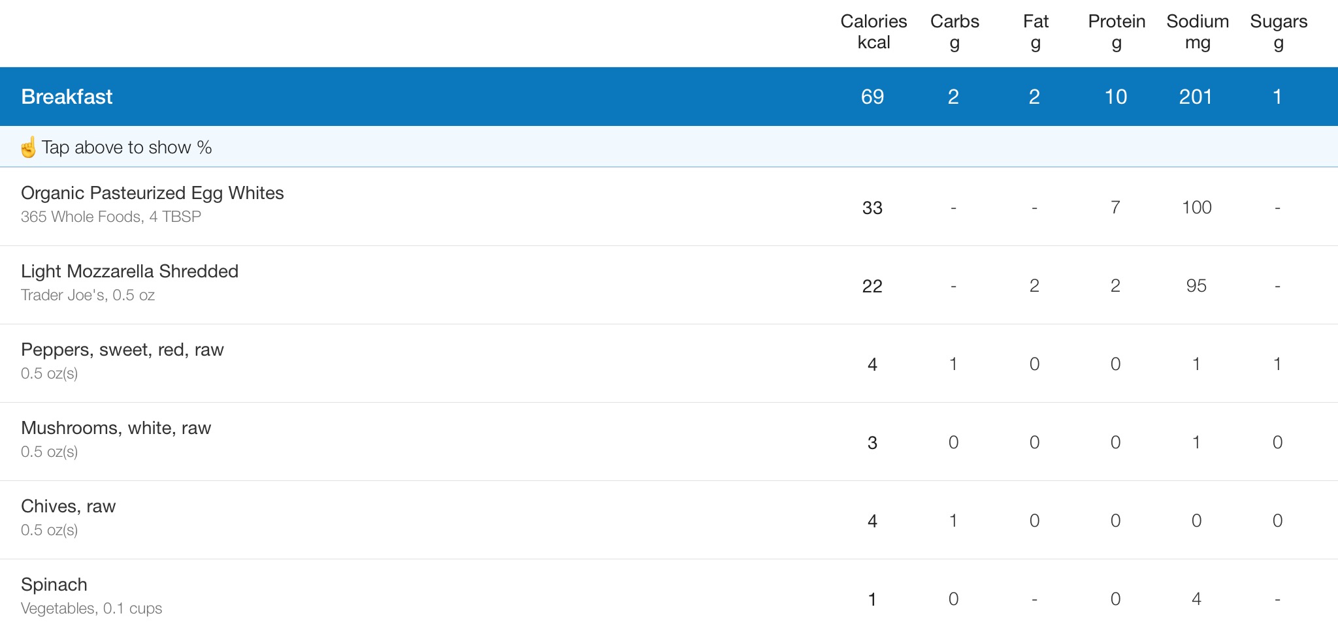Tap the 'Tap above to show %' hint

pyautogui.click(x=127, y=148)
